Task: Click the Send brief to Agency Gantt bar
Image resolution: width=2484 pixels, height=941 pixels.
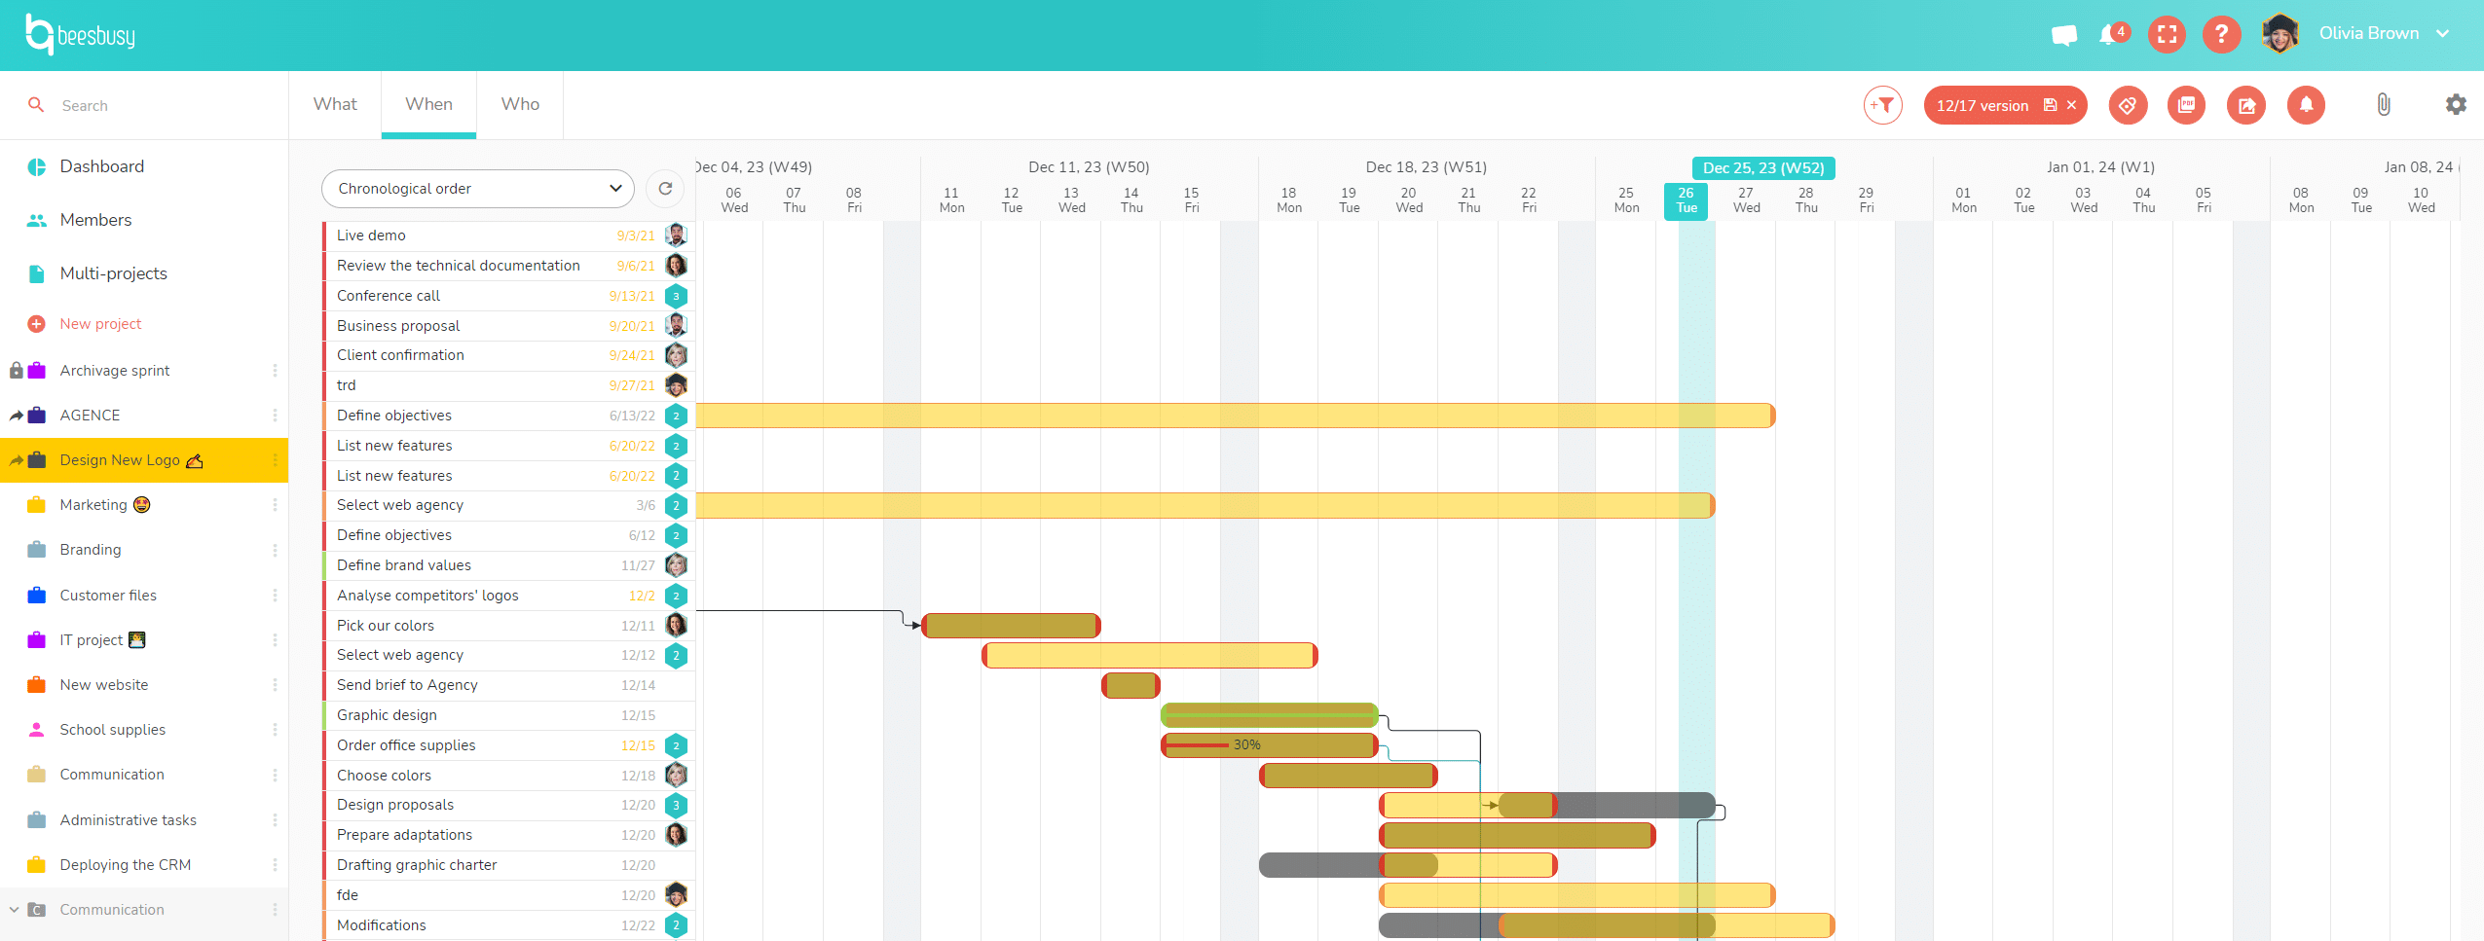Action: (1131, 685)
